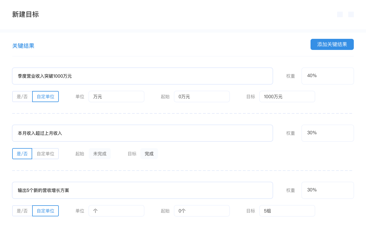Switch 季度营业收入 result to 是/否 type
This screenshot has width=366, height=233.
click(x=22, y=97)
